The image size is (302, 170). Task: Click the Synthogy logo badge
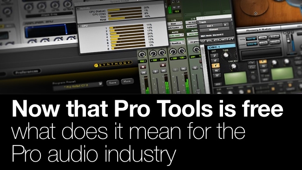[113, 64]
